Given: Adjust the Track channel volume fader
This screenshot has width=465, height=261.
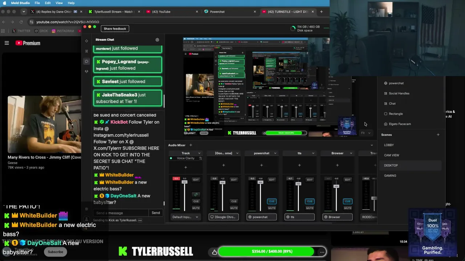Looking at the screenshot, I should 185,182.
